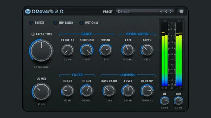Click the Diffusion knob

(x=87, y=50)
